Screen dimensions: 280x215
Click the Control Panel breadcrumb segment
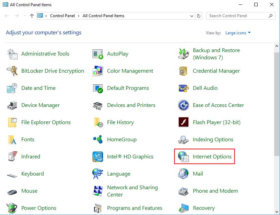coord(62,16)
